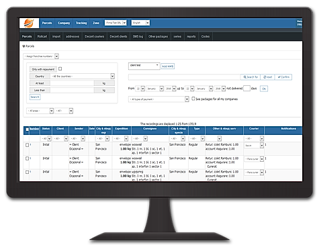Open the SMS log tab

138,36
